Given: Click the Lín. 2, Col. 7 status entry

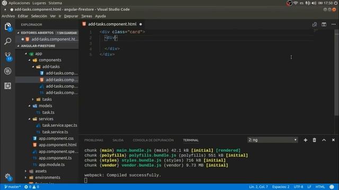Looking at the screenshot, I should pyautogui.click(x=258, y=187).
